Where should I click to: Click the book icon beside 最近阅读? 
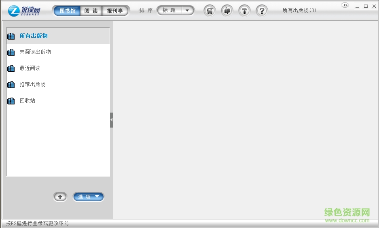coord(11,68)
